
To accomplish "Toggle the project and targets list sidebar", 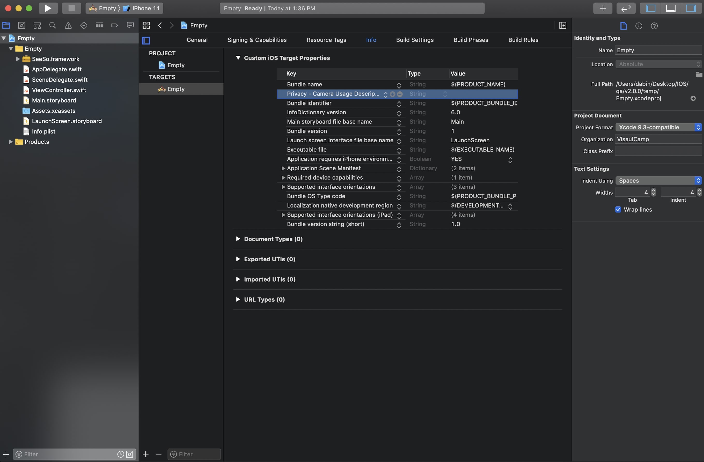I will click(x=146, y=40).
